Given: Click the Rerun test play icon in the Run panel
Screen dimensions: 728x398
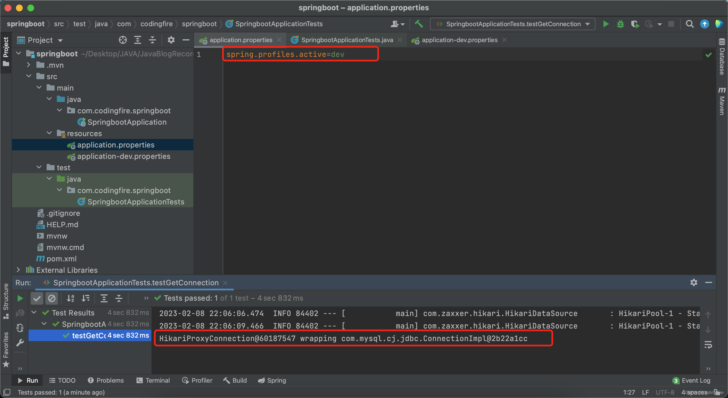Looking at the screenshot, I should [20, 298].
